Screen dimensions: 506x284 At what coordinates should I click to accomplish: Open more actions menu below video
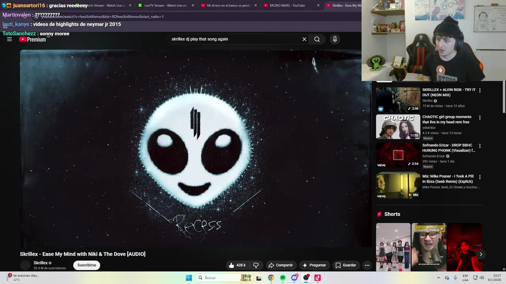click(367, 265)
